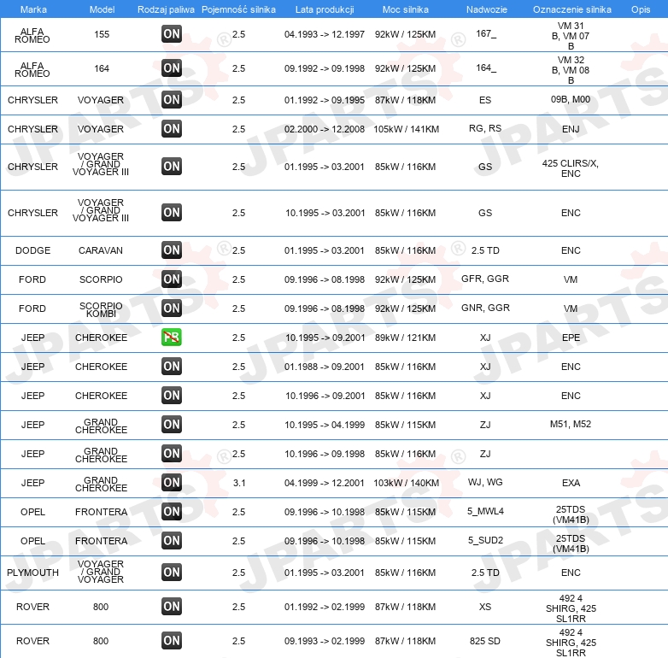Viewport: 668px width, 658px height.
Task: Click date range 01.1988 -> 09.2001
Action: pyautogui.click(x=325, y=367)
